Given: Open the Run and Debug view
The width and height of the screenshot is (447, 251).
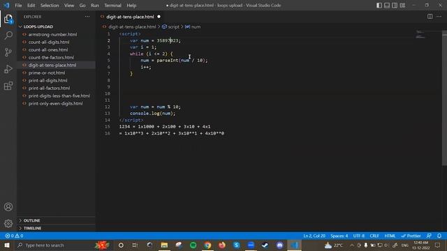Looking at the screenshot, I should click(x=8, y=69).
